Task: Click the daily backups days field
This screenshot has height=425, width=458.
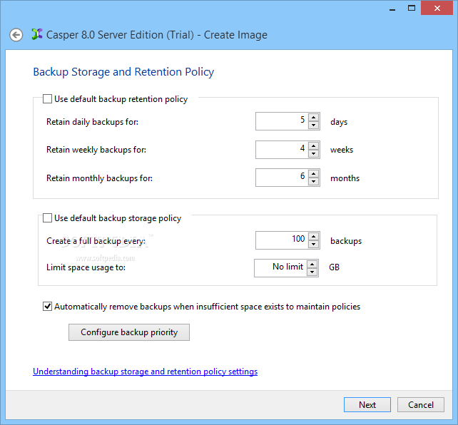Action: tap(282, 121)
